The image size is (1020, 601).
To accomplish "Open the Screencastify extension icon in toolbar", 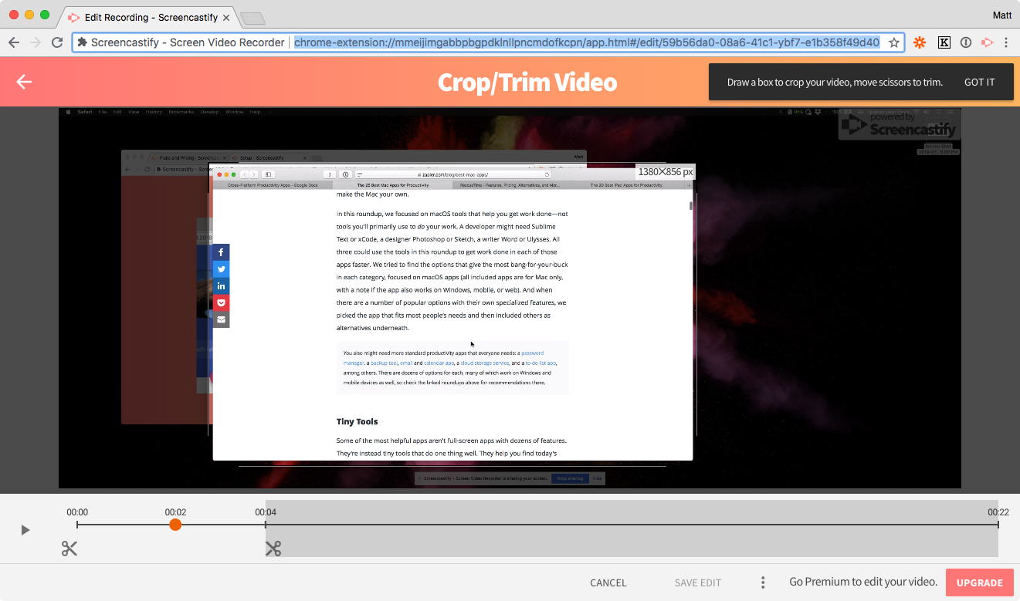I will [987, 42].
